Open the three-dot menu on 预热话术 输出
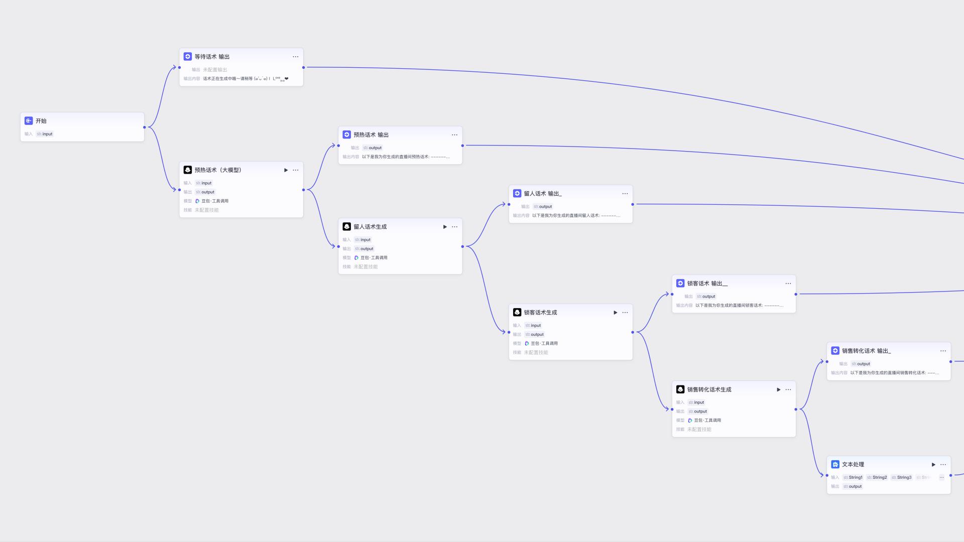Image resolution: width=964 pixels, height=542 pixels. click(x=454, y=134)
